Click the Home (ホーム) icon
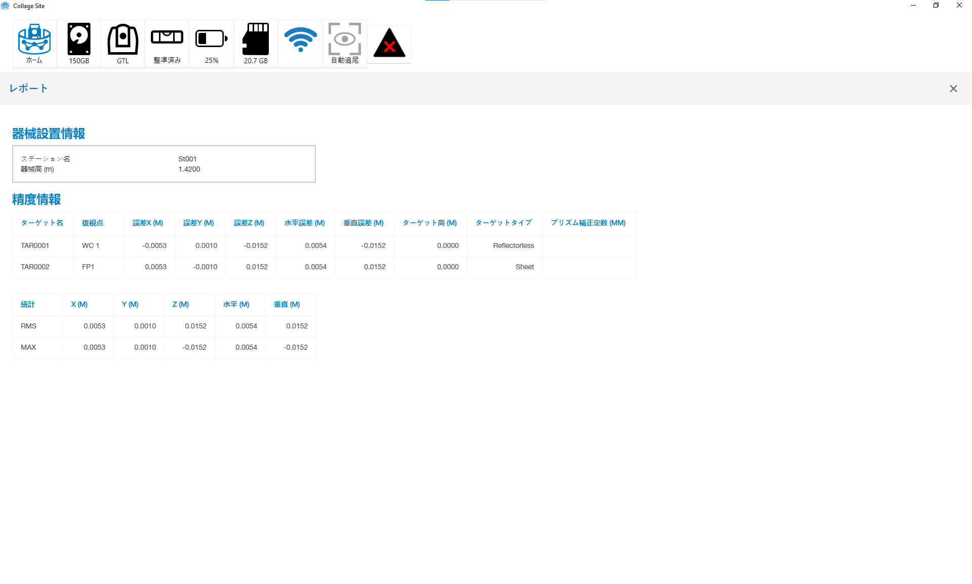The image size is (972, 584). point(34,44)
